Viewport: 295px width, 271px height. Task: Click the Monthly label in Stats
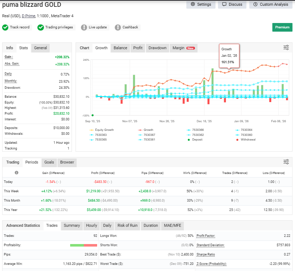click(11, 81)
